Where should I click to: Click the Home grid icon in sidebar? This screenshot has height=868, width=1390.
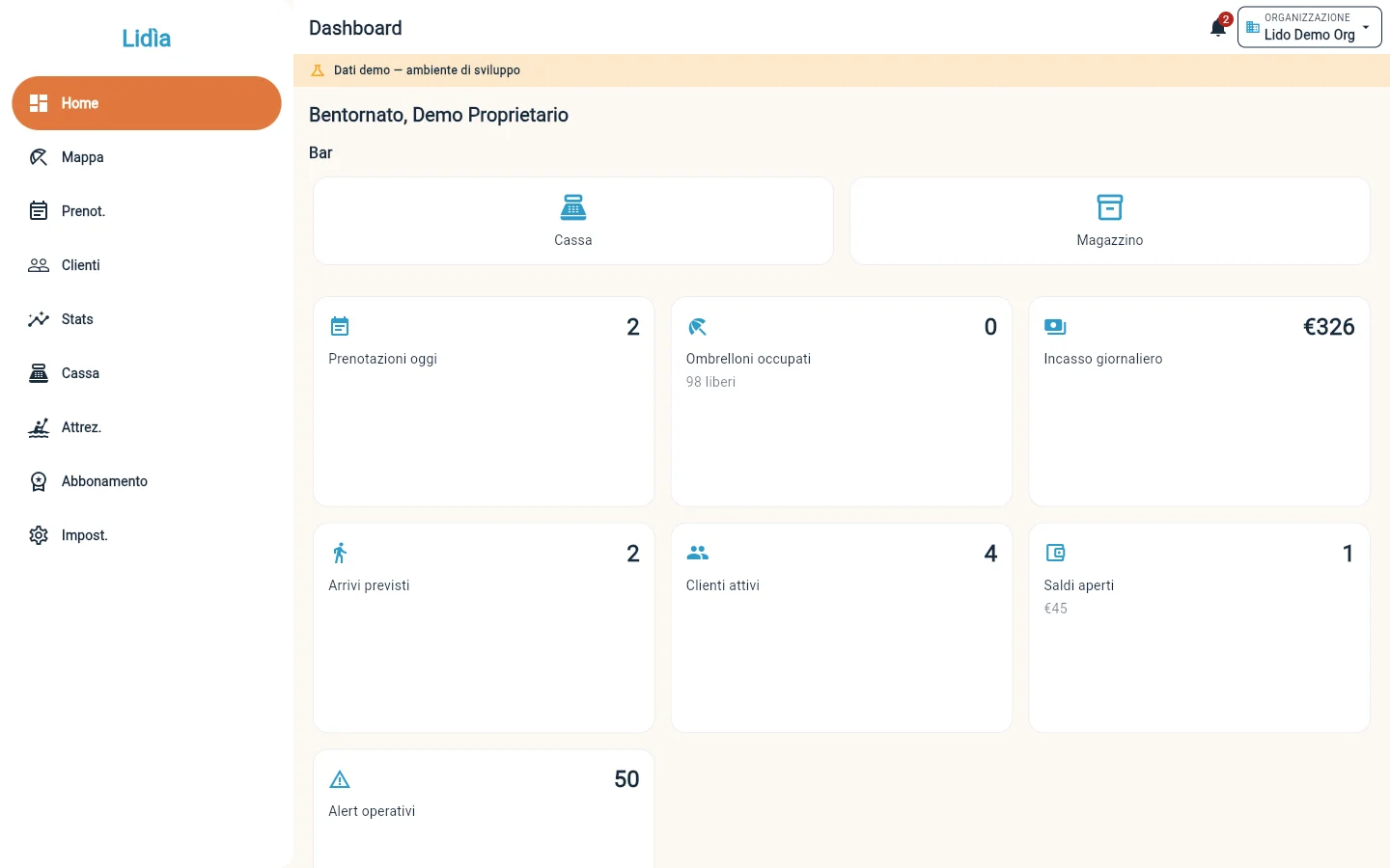[x=39, y=103]
